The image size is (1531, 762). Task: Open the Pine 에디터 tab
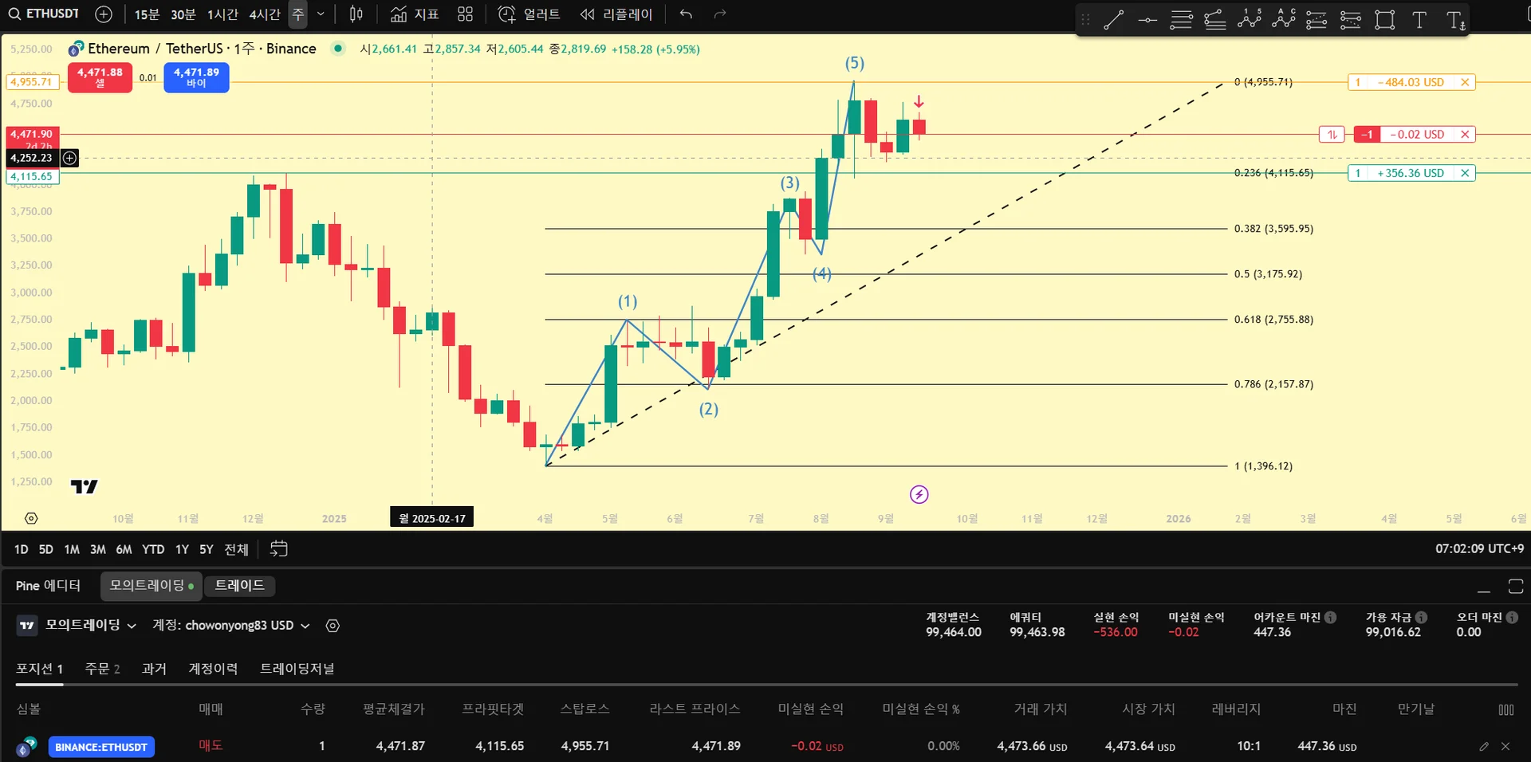49,586
